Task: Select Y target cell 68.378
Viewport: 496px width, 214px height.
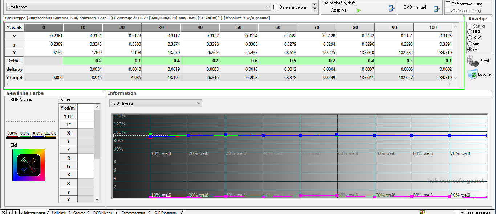Action: [277, 77]
